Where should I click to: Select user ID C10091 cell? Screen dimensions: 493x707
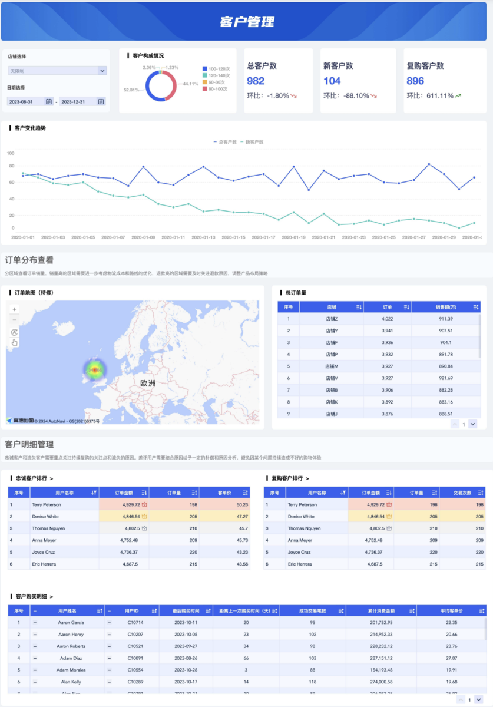pos(135,658)
